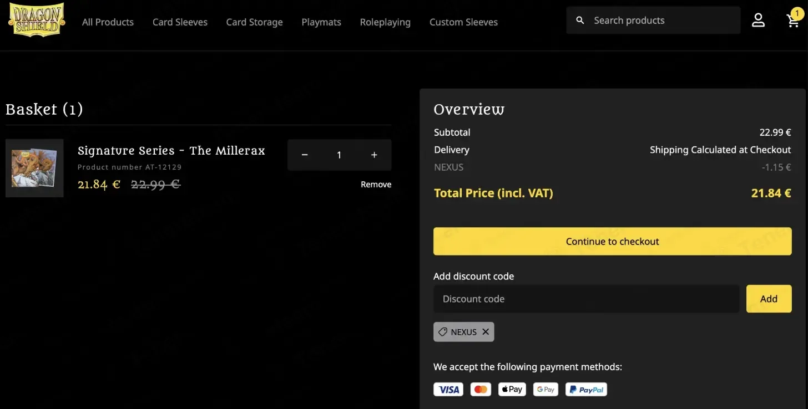This screenshot has width=808, height=409.
Task: Click the Subtotal 22.99 € amount
Action: 775,132
